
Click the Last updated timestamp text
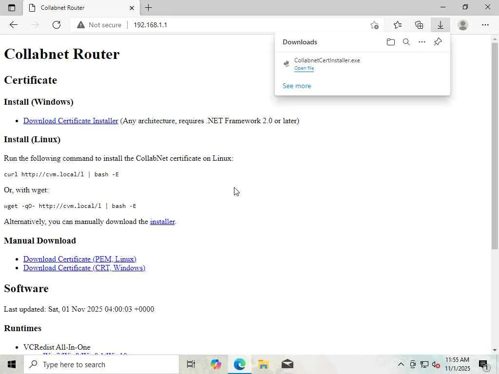point(79,309)
